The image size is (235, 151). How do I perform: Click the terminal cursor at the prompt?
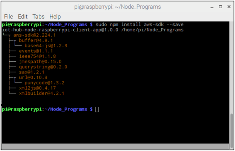click(x=97, y=110)
